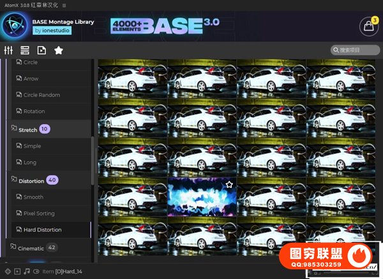This screenshot has width=383, height=279.
Task: Click the 'by ionestudio' link
Action: [52, 31]
